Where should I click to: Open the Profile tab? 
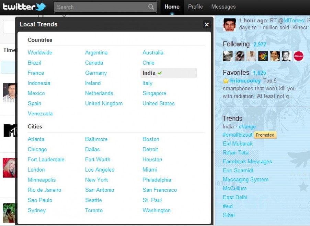click(x=195, y=7)
